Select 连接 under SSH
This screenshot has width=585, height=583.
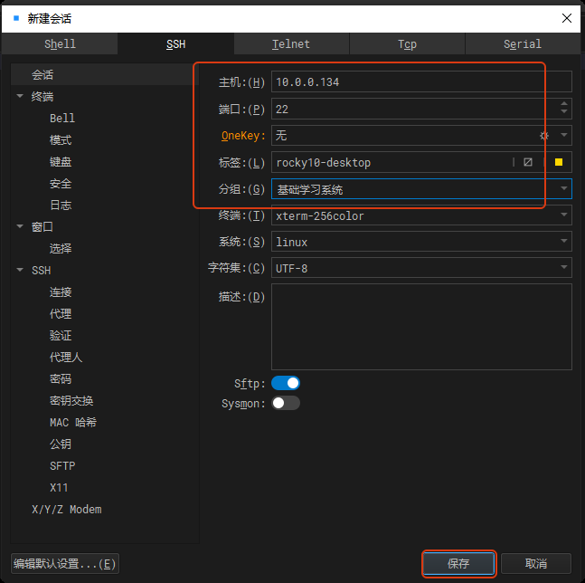click(x=61, y=291)
